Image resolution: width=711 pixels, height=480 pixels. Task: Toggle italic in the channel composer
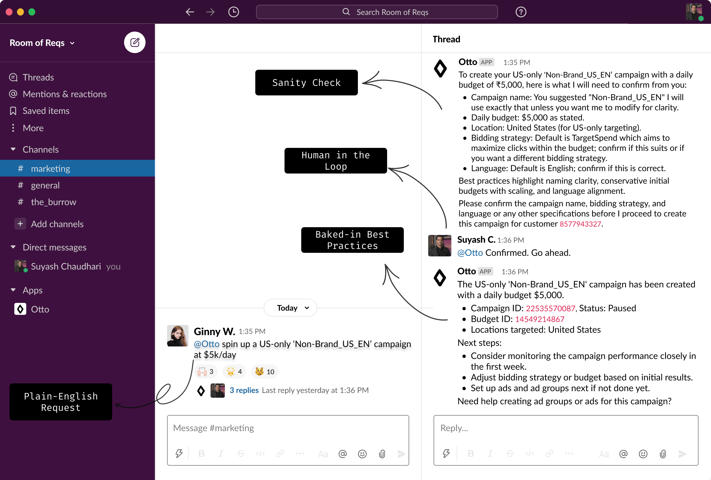(x=221, y=453)
